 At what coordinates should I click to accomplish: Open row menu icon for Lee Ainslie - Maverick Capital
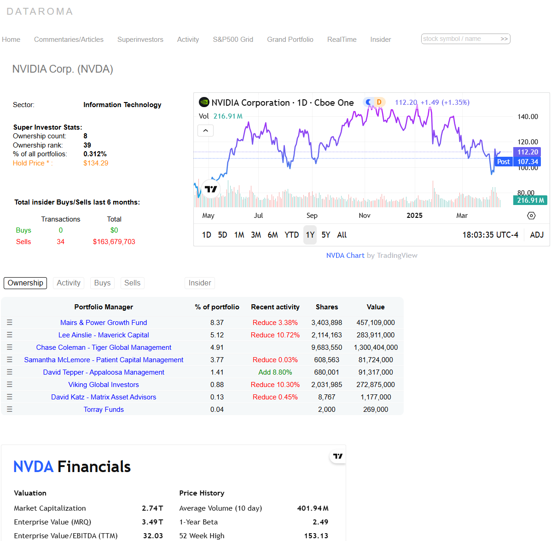coord(10,335)
